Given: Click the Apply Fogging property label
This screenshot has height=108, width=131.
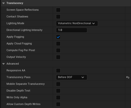Looking at the screenshot, I should [15, 37].
